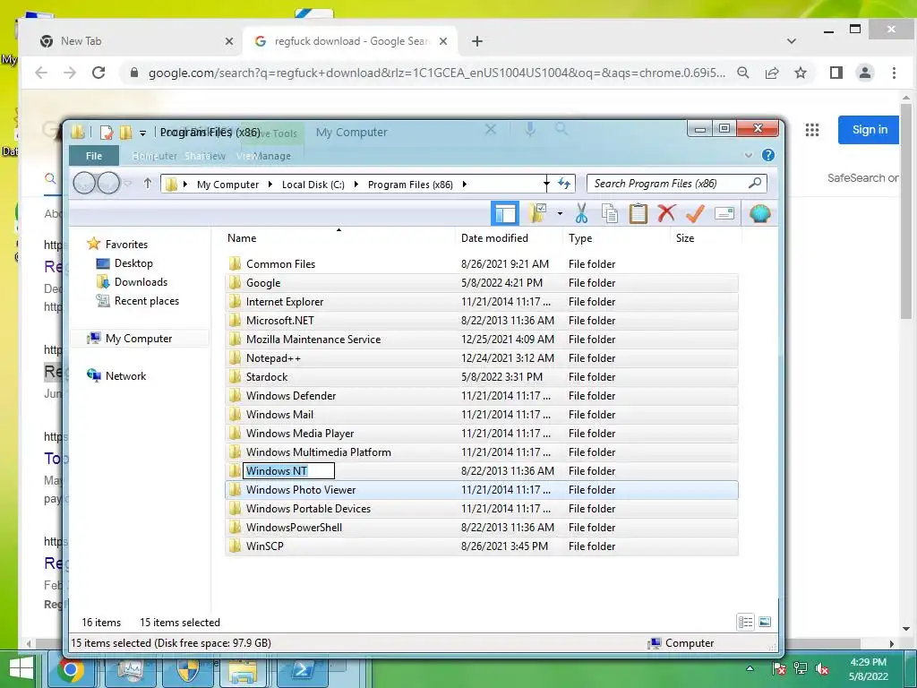Click the Cut scissors icon in Explorer toolbar

[580, 213]
